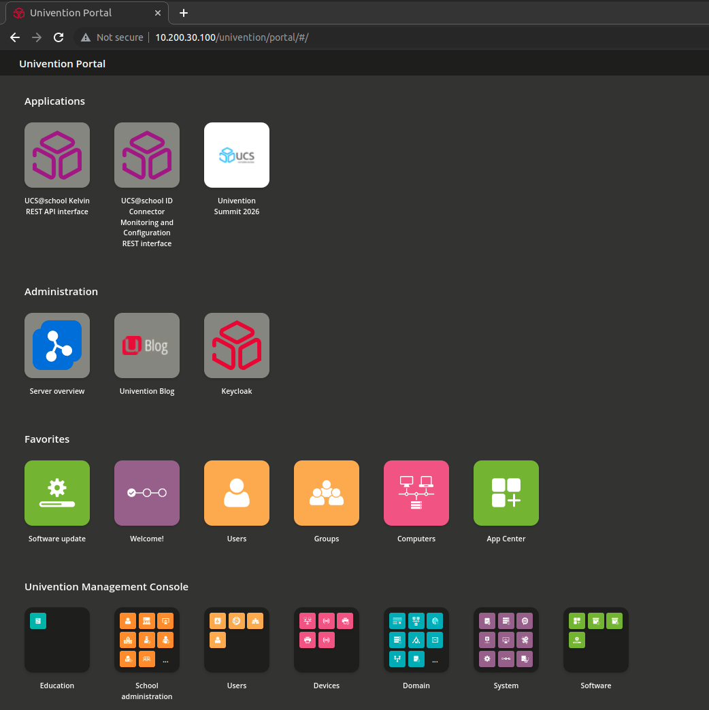Open the Server overview icon
This screenshot has height=710, width=709.
pos(57,345)
